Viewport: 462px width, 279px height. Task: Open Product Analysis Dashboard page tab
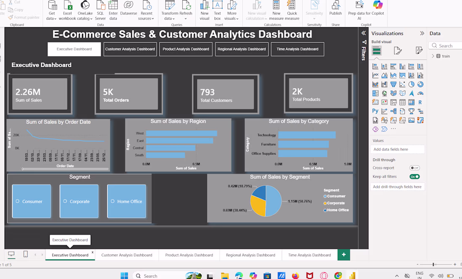189,255
